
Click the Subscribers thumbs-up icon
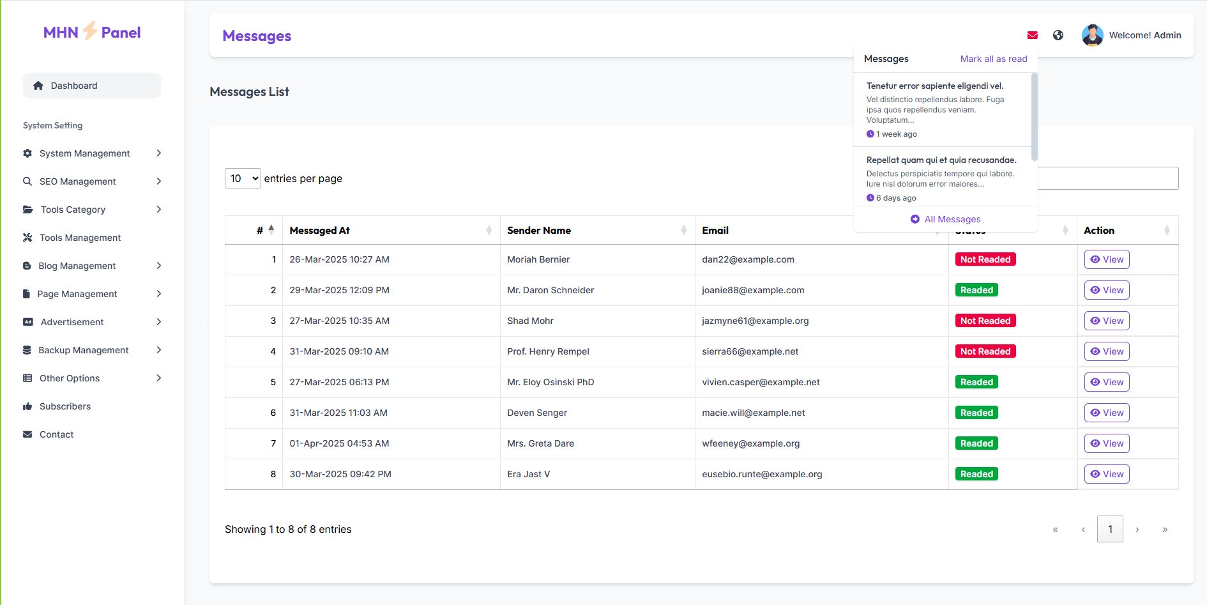(27, 406)
